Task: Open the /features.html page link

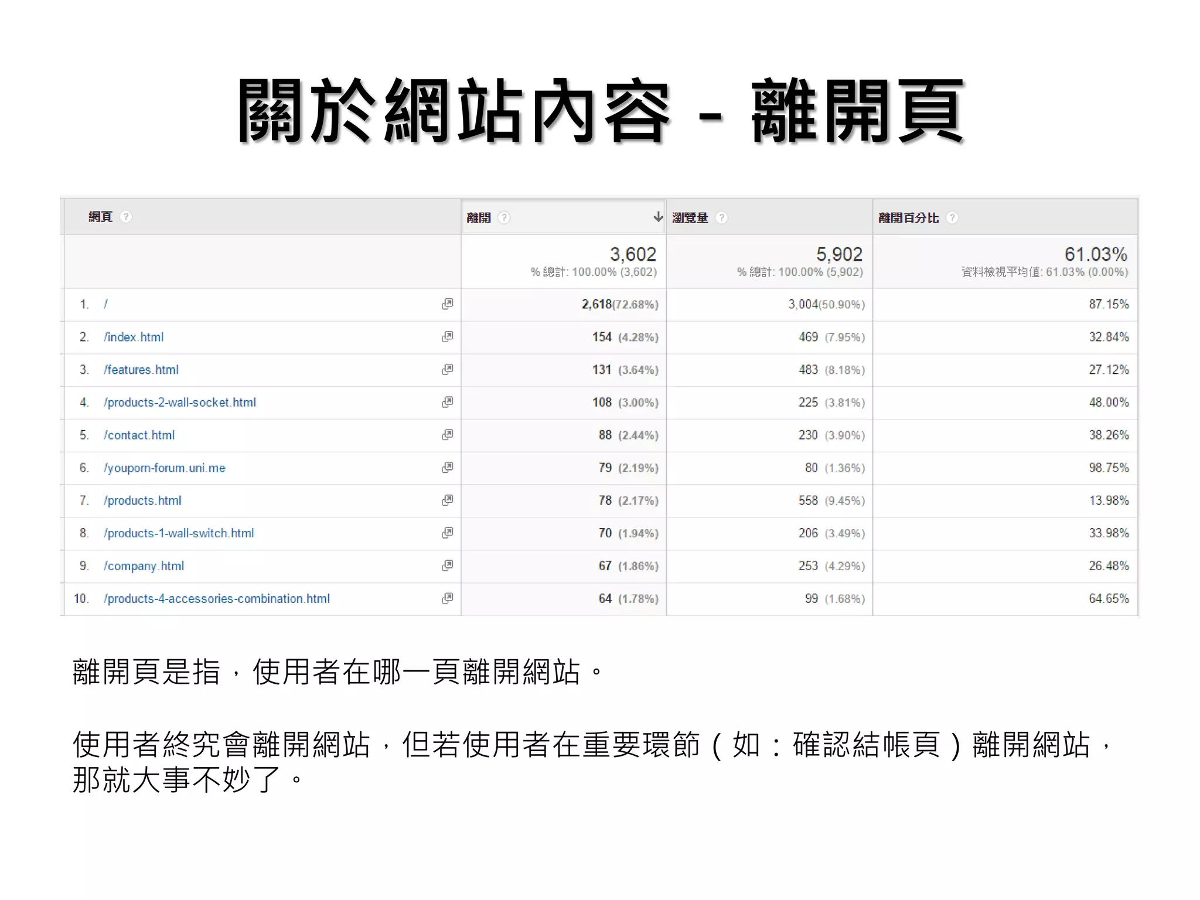Action: [x=141, y=370]
